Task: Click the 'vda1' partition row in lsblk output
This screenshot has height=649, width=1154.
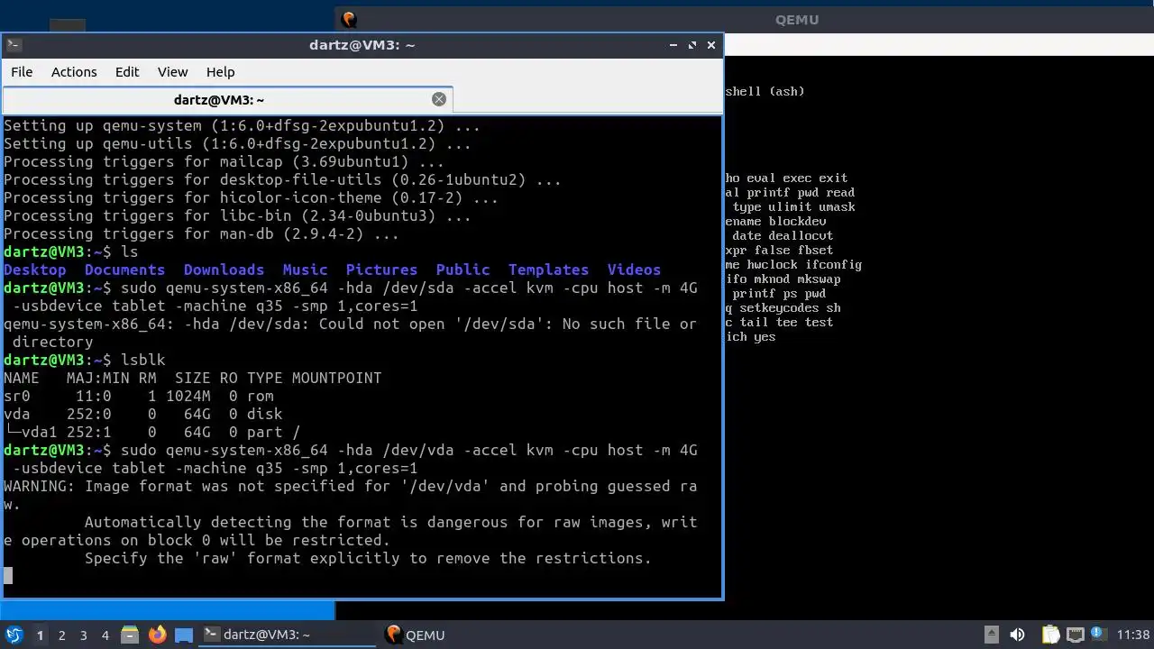Action: [152, 432]
